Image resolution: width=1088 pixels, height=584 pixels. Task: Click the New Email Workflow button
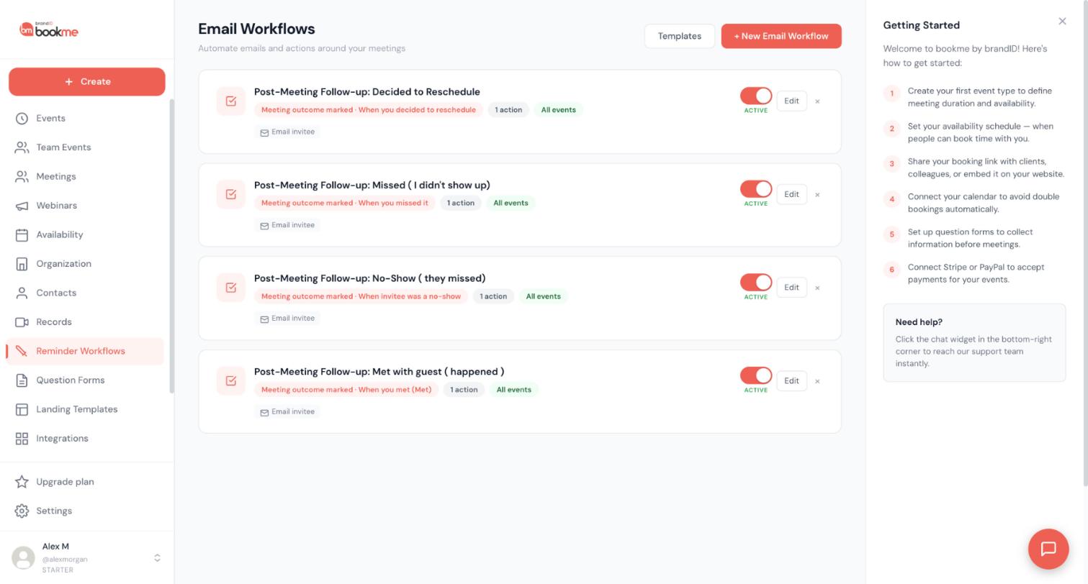point(781,36)
